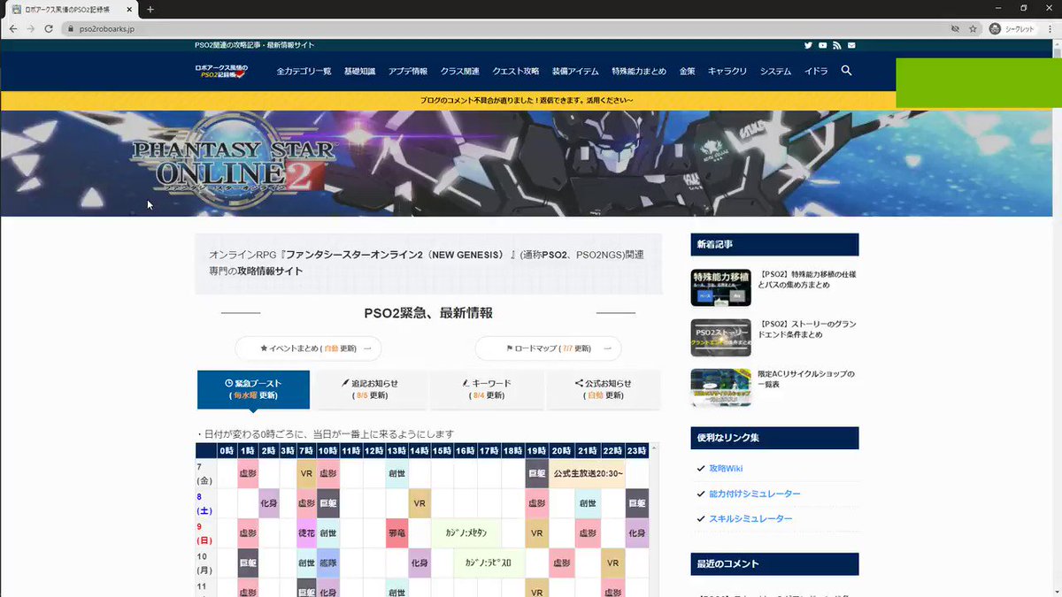Open the 基礎知識 menu item
This screenshot has width=1062, height=597.
click(359, 71)
